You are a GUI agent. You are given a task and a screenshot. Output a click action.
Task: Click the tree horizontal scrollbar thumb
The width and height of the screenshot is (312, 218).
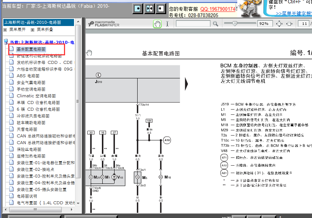click(x=35, y=209)
